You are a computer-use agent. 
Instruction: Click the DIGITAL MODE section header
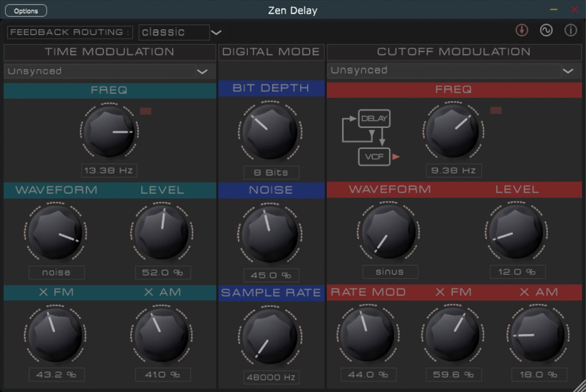[271, 52]
